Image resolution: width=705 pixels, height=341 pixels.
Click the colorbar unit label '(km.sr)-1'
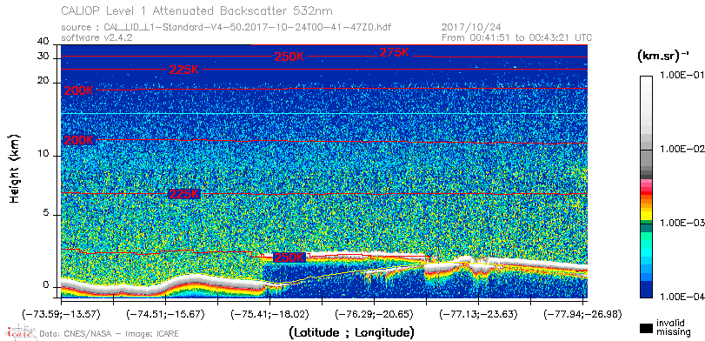663,56
